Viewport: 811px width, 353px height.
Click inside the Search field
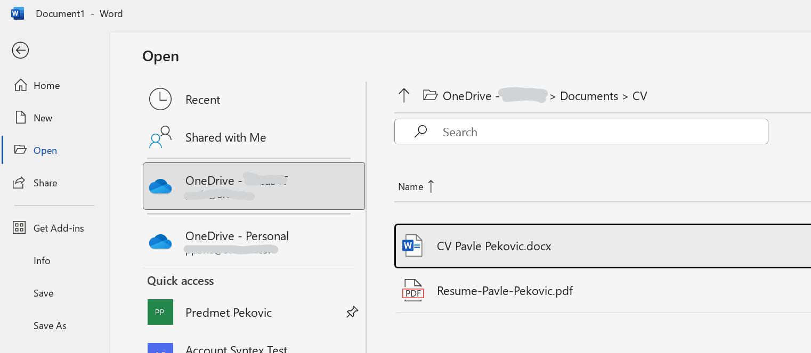pos(581,132)
